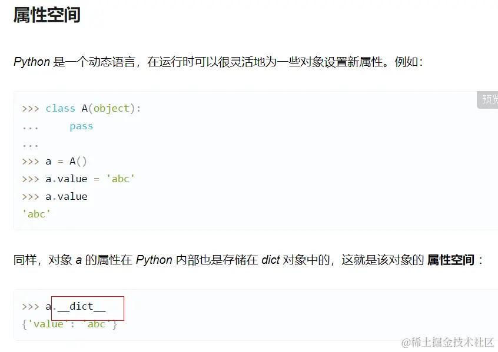Click the 'class A(object):' code line
The image size is (498, 352).
click(x=93, y=108)
